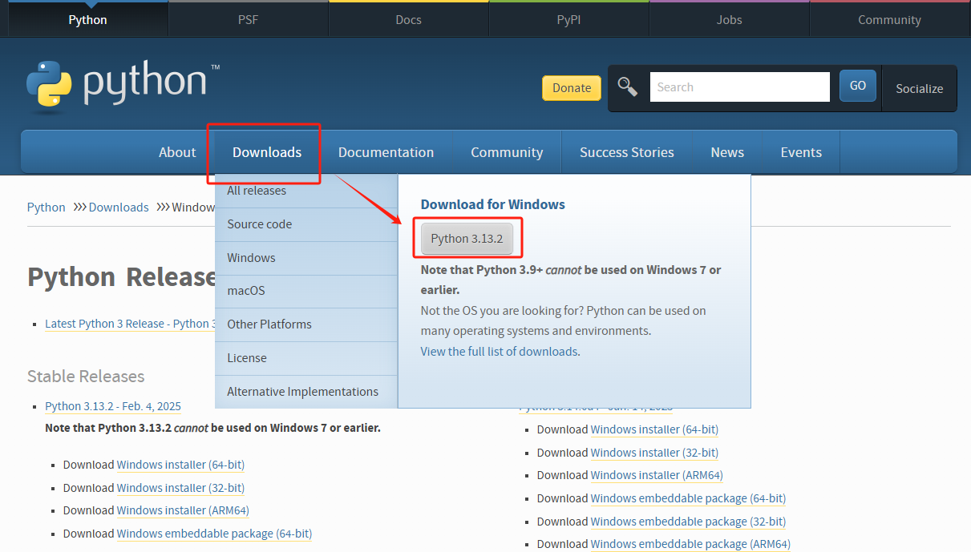This screenshot has height=552, width=971.
Task: Click Windows installer (32-bit) in the right-hand list
Action: coord(654,453)
